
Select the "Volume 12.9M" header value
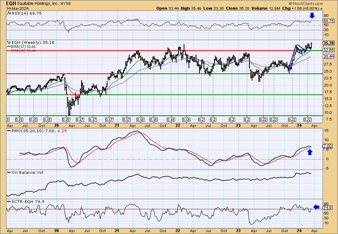point(266,8)
